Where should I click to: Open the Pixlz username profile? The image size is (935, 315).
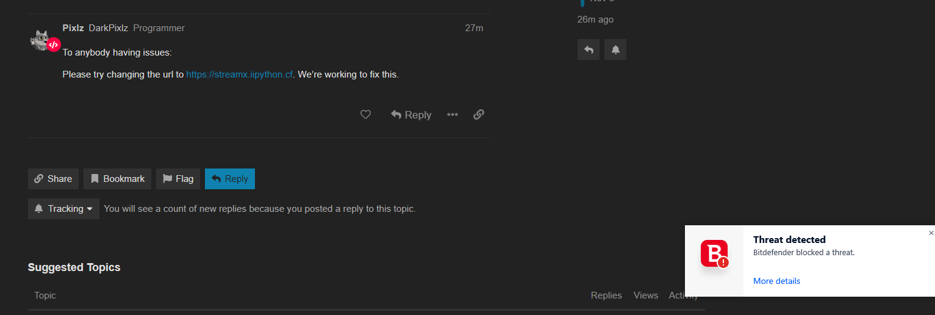[73, 28]
